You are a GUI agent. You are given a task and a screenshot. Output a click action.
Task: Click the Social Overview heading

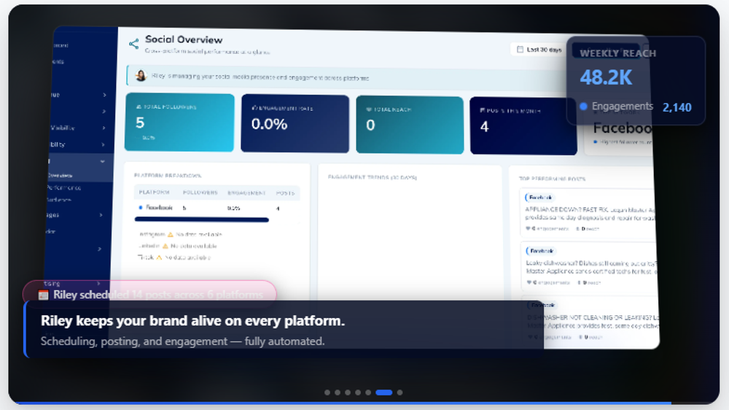point(184,39)
